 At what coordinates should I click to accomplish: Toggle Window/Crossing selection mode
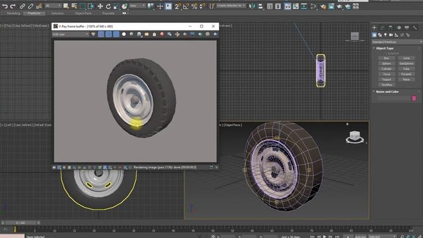click(x=91, y=6)
